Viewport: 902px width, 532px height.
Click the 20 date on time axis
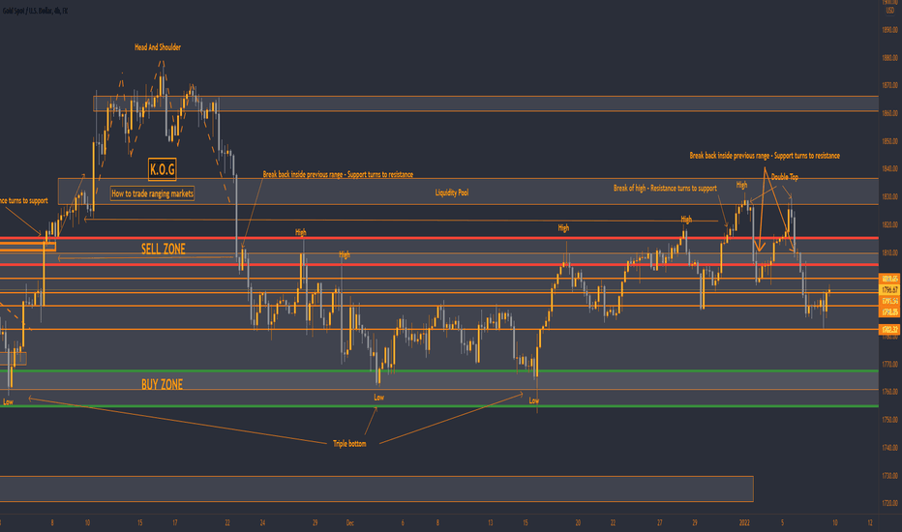pos(578,522)
